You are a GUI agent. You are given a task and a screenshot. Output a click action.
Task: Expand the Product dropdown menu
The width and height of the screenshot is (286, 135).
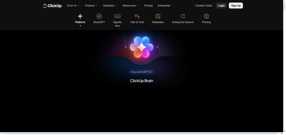(91, 6)
